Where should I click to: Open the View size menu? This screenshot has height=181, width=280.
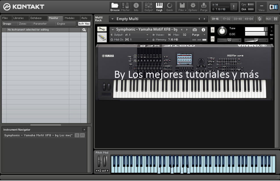point(262,7)
